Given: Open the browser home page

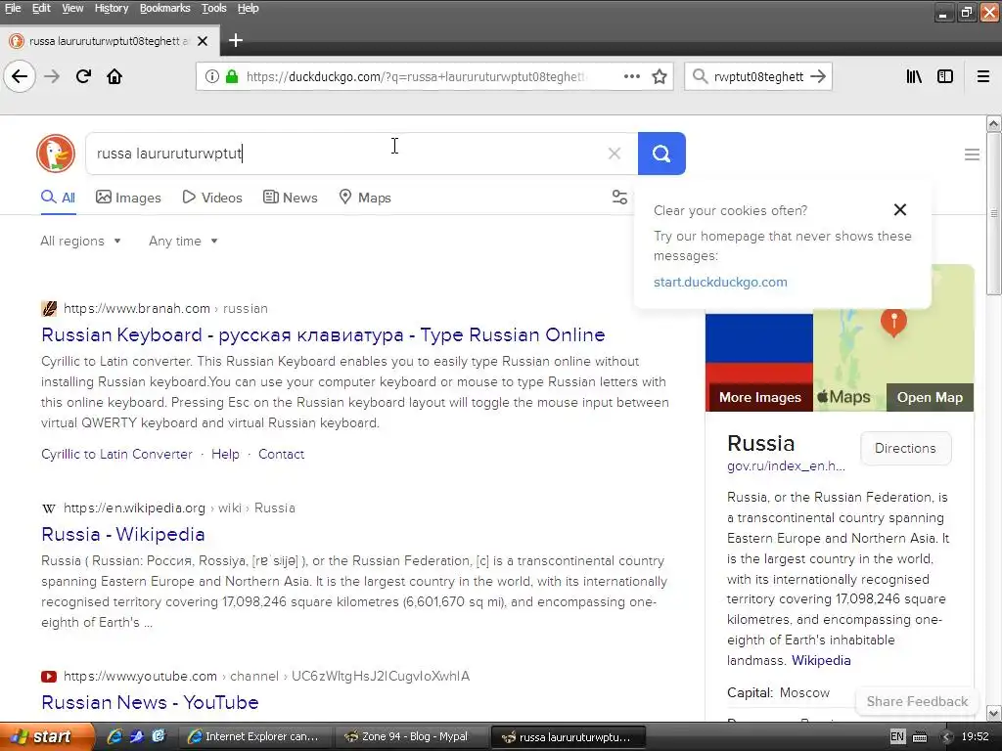Looking at the screenshot, I should 114,76.
